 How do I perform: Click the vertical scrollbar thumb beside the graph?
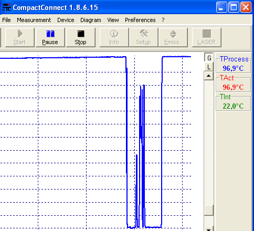click(x=209, y=210)
